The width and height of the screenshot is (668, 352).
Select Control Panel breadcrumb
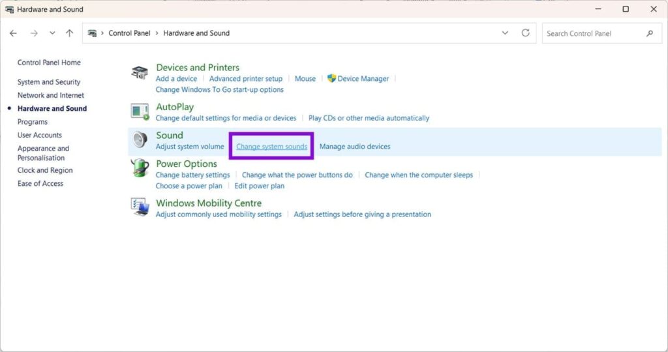[x=129, y=33]
